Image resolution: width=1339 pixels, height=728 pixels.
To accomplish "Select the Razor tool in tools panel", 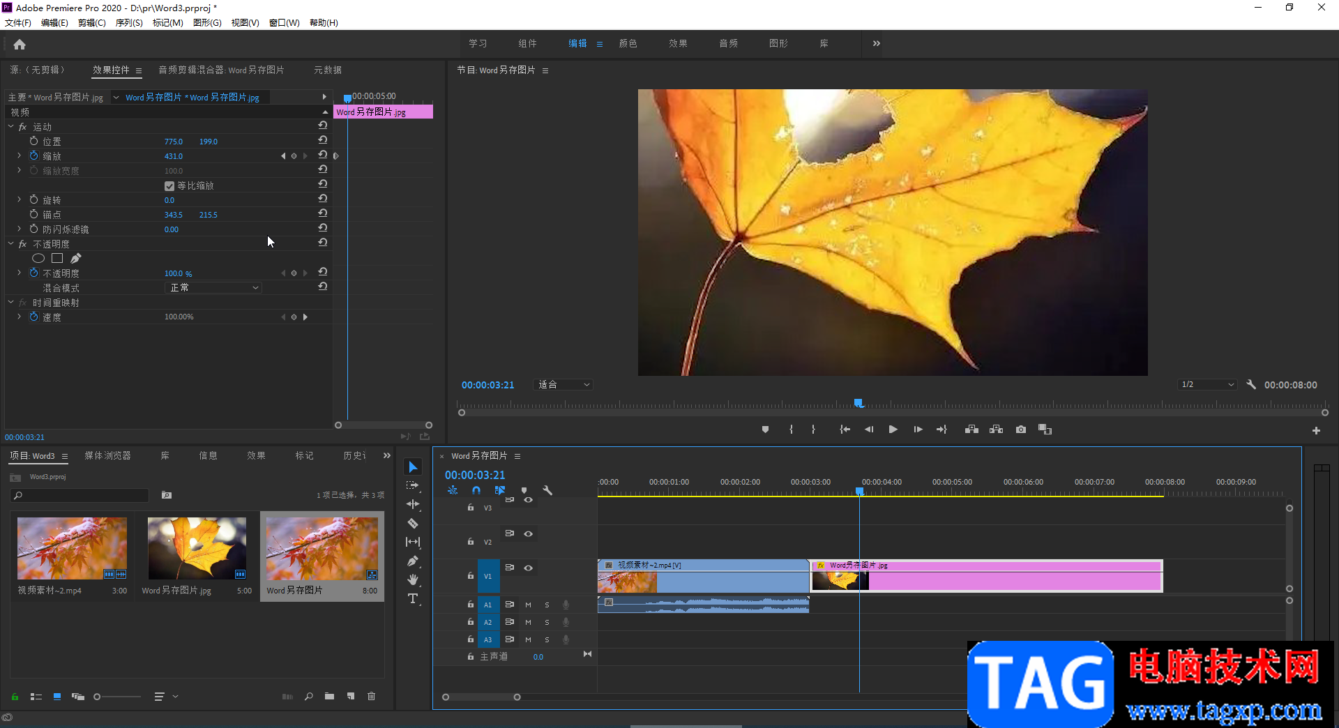I will click(413, 523).
